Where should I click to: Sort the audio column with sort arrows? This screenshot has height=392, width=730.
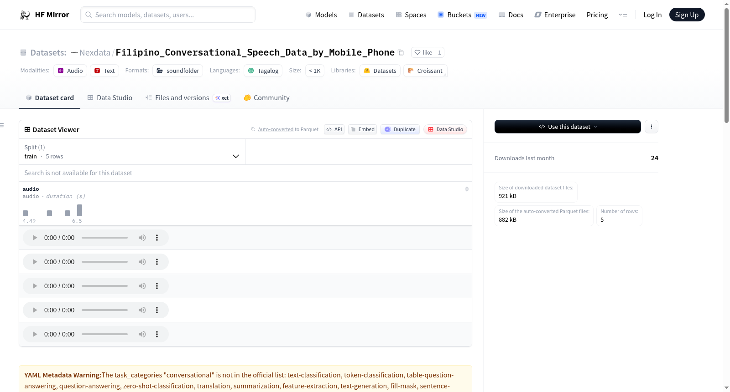coord(467,189)
